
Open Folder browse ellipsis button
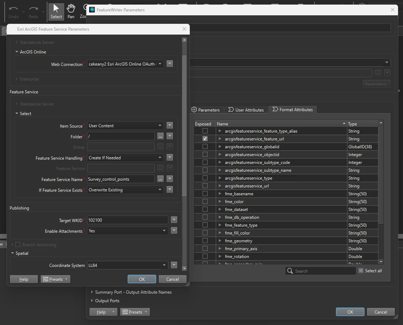160,136
